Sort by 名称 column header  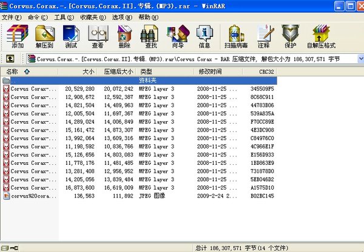coord(29,71)
